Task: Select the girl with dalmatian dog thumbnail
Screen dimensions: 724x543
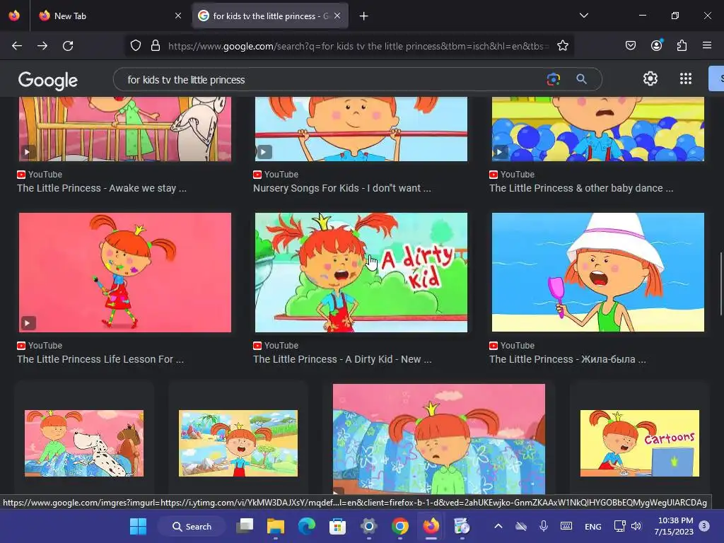Action: [x=84, y=443]
